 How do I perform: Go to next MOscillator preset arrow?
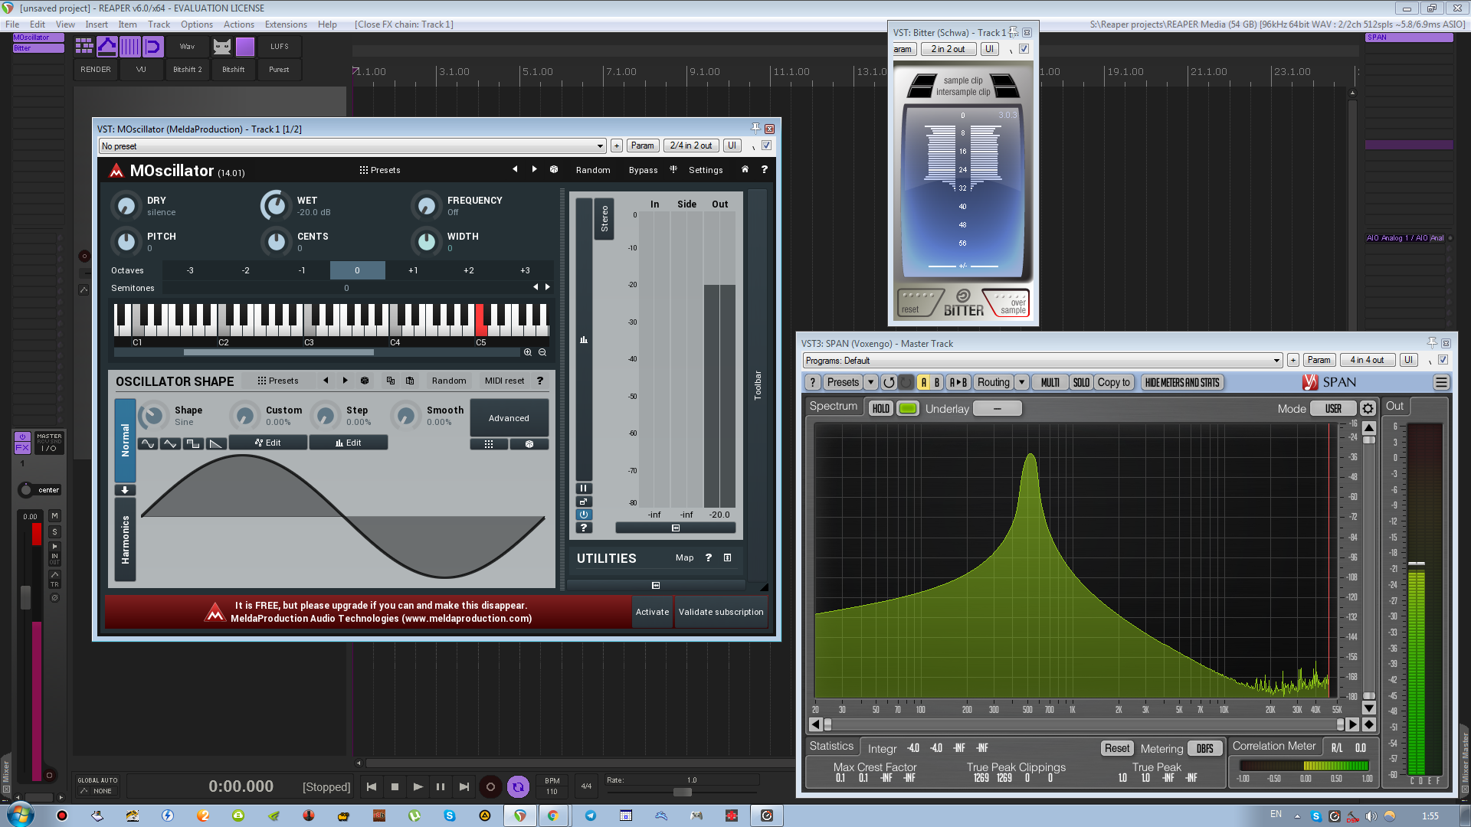pos(534,169)
